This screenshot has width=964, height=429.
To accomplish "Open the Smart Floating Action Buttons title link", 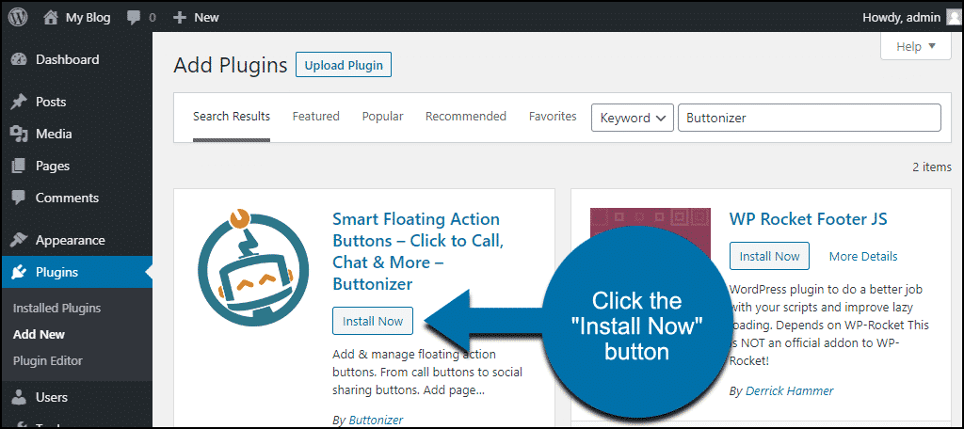I will [418, 251].
